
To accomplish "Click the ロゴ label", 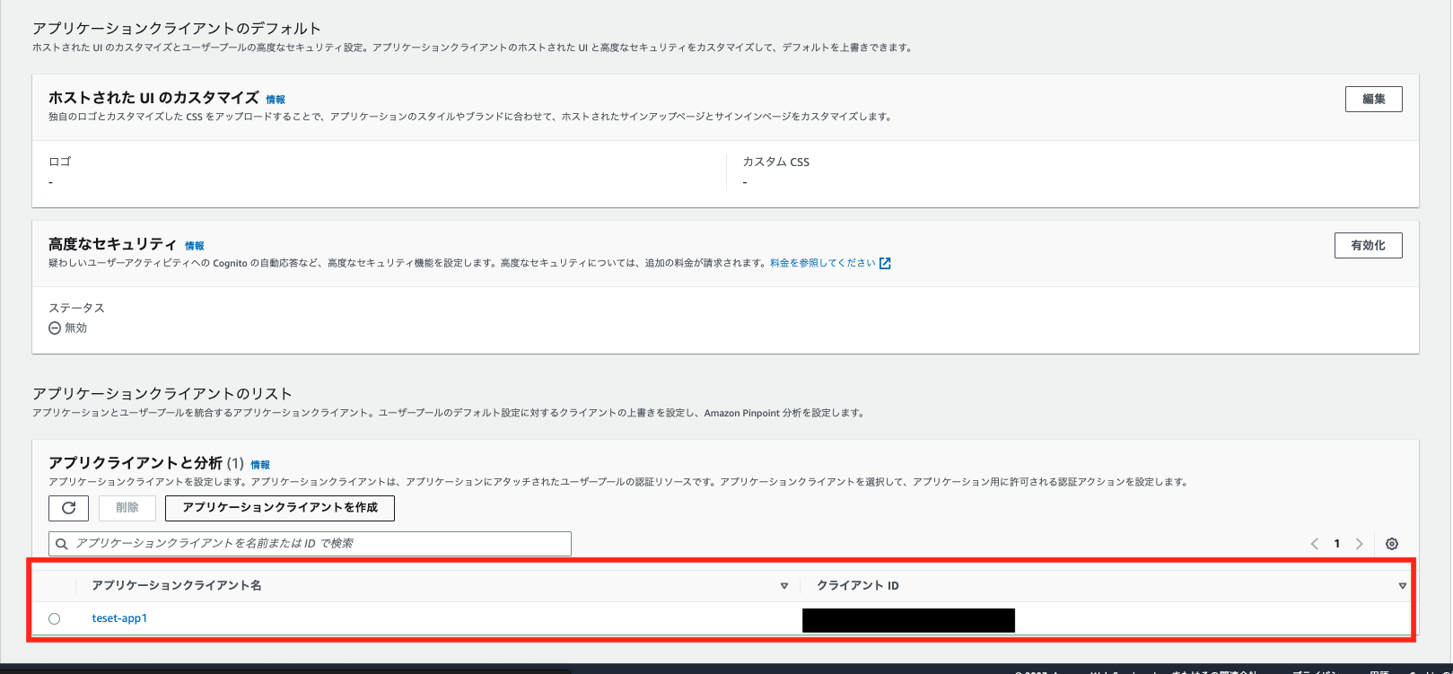I will [59, 162].
